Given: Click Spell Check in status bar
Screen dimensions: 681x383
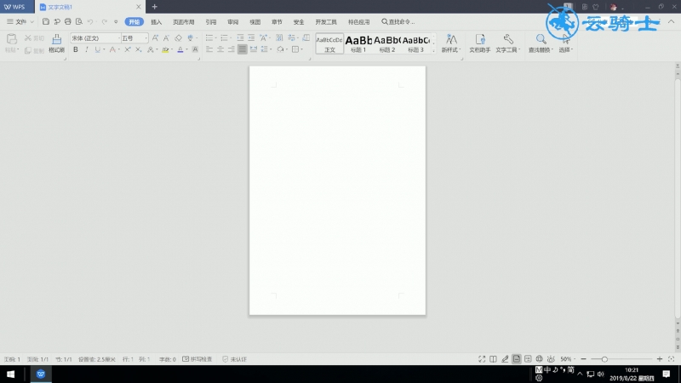Looking at the screenshot, I should [x=197, y=359].
